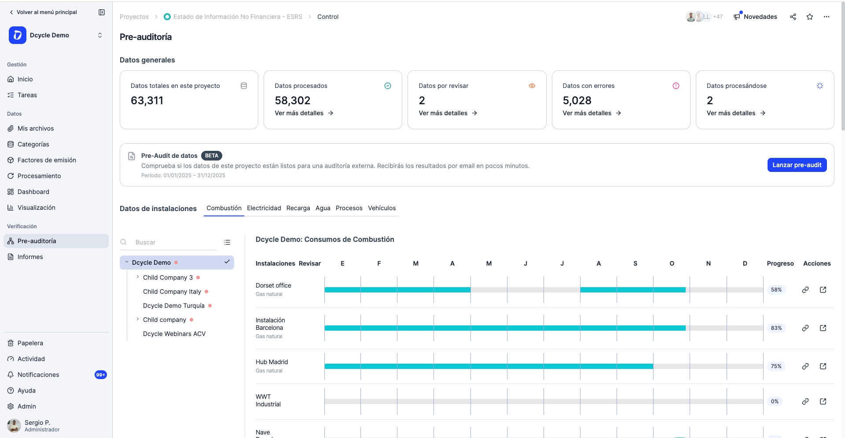Open Ayuda help
This screenshot has height=438, width=845.
coord(56,391)
